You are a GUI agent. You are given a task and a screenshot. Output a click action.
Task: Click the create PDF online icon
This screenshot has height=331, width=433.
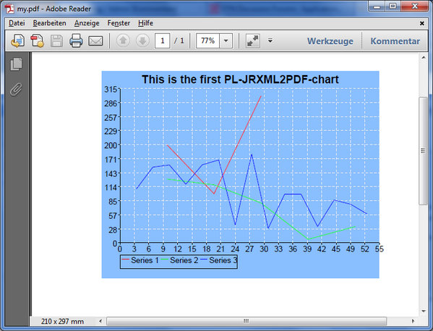pos(38,41)
